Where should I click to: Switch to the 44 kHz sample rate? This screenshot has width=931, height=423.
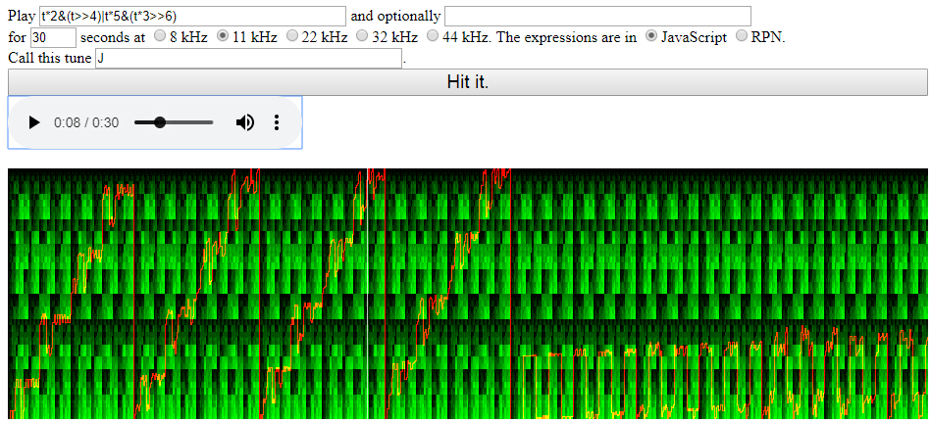pos(433,36)
